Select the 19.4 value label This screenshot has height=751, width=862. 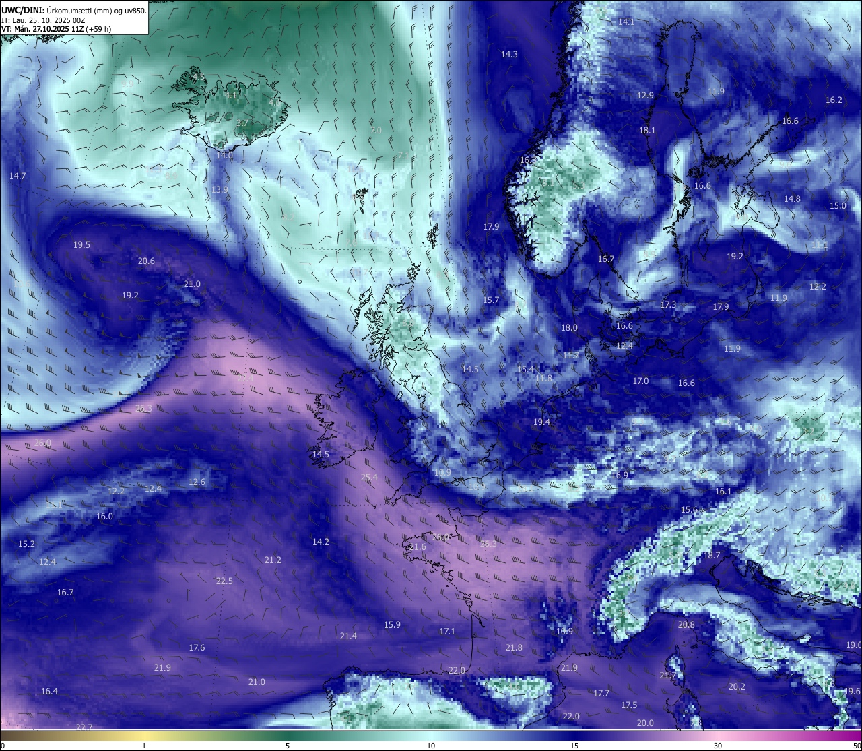[x=541, y=422]
